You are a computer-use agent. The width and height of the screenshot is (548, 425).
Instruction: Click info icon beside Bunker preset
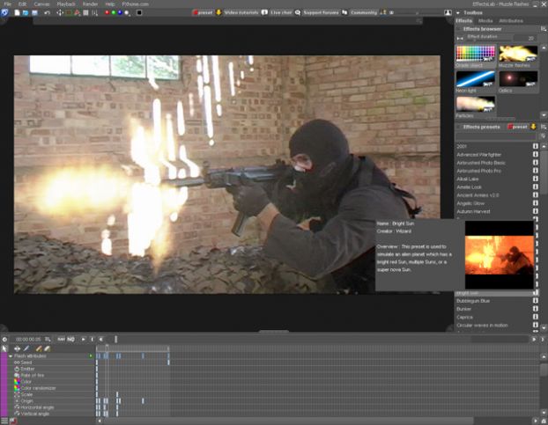coord(536,309)
